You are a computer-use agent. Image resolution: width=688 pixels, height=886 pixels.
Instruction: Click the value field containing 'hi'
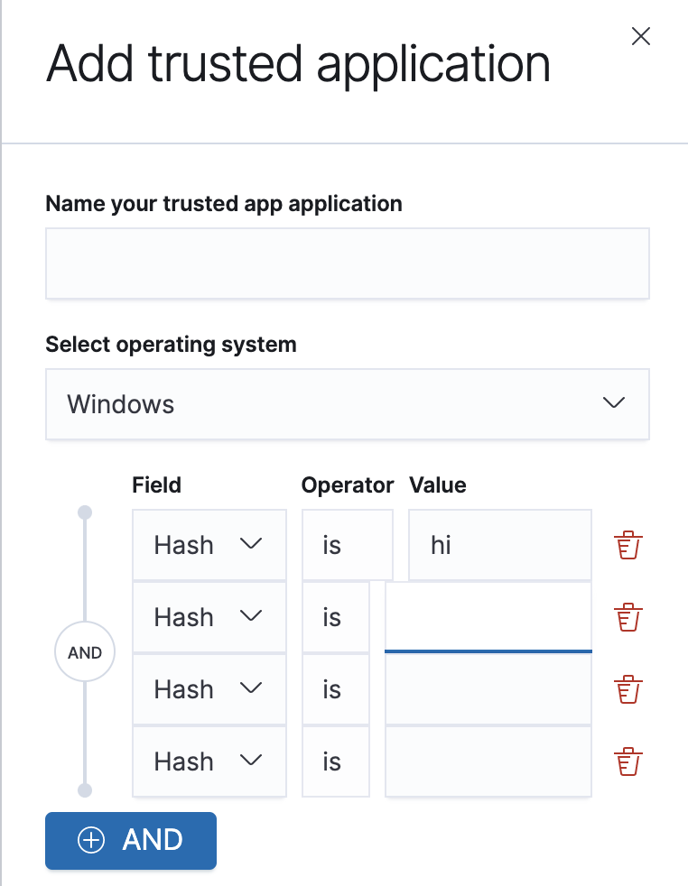(499, 545)
